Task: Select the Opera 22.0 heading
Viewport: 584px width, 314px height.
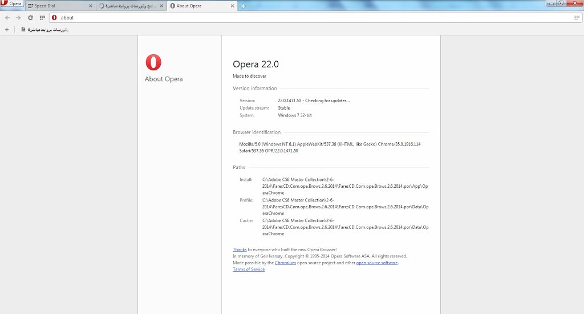Action: pyautogui.click(x=255, y=64)
